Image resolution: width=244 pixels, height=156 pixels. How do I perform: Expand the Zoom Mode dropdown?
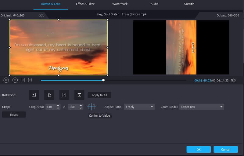pyautogui.click(x=202, y=107)
